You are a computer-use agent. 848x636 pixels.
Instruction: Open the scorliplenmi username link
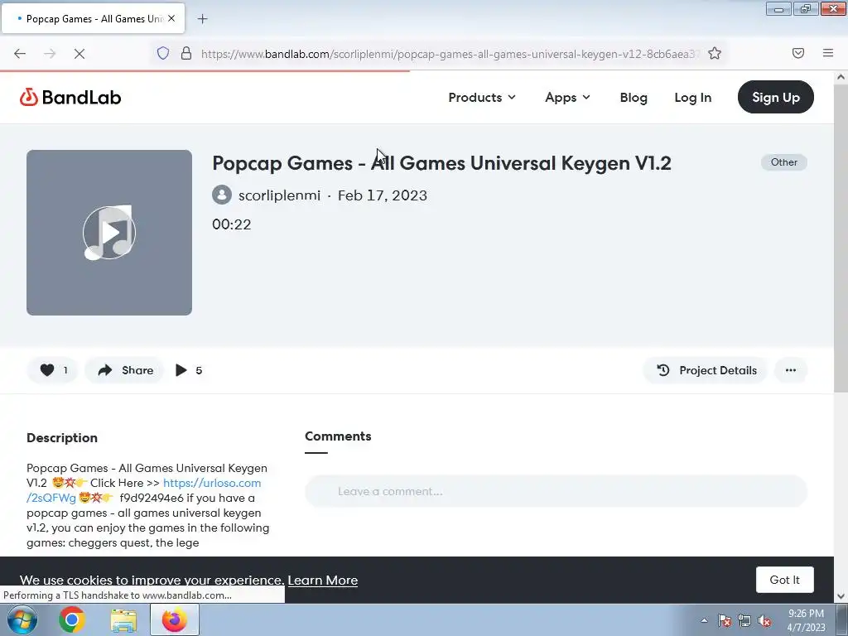[x=280, y=195]
